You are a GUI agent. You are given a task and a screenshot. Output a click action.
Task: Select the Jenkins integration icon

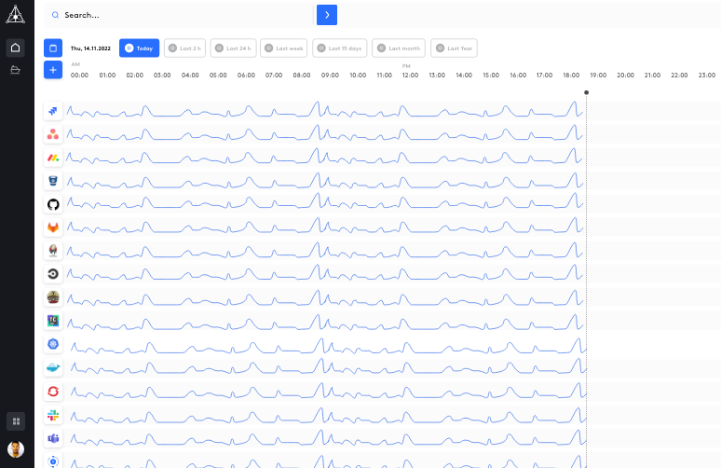(x=53, y=251)
